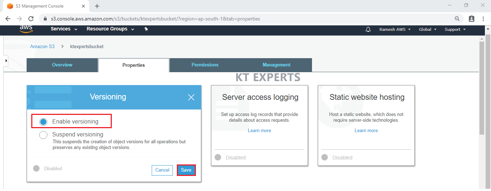
Task: Switch to the Overview tab
Action: pyautogui.click(x=62, y=65)
